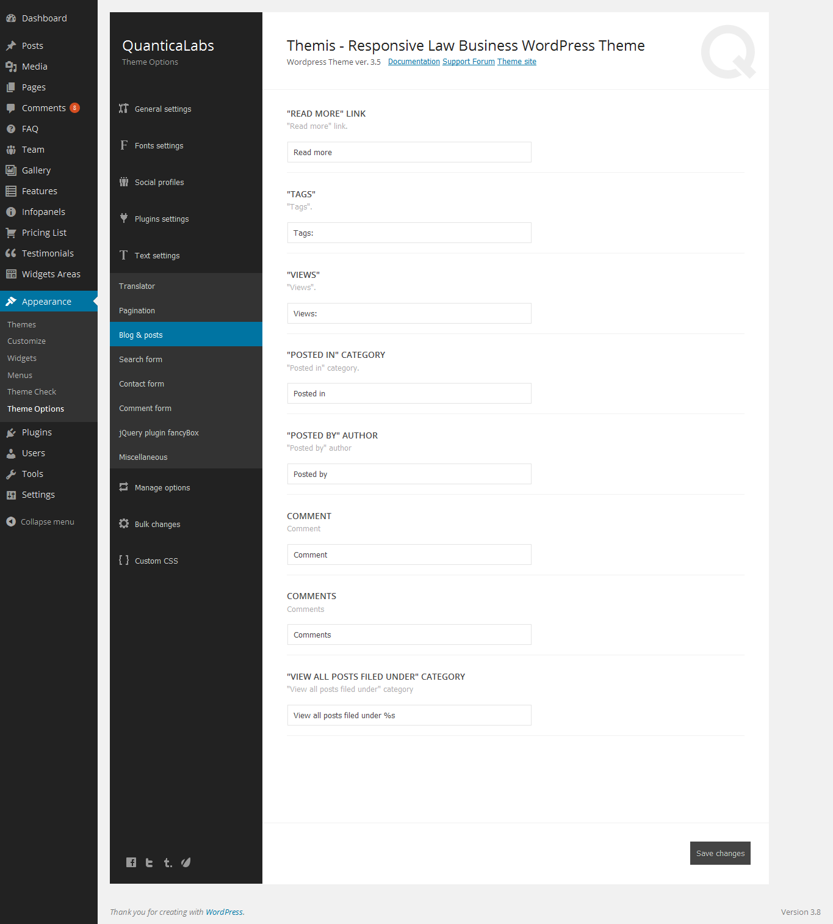Click the FAQ question mark icon

coord(11,129)
